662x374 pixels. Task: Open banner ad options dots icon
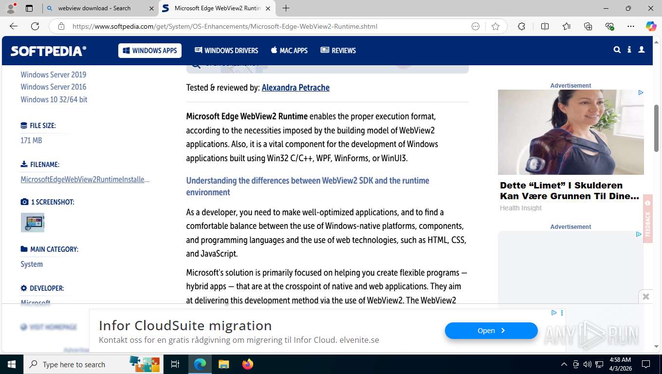[x=562, y=313]
